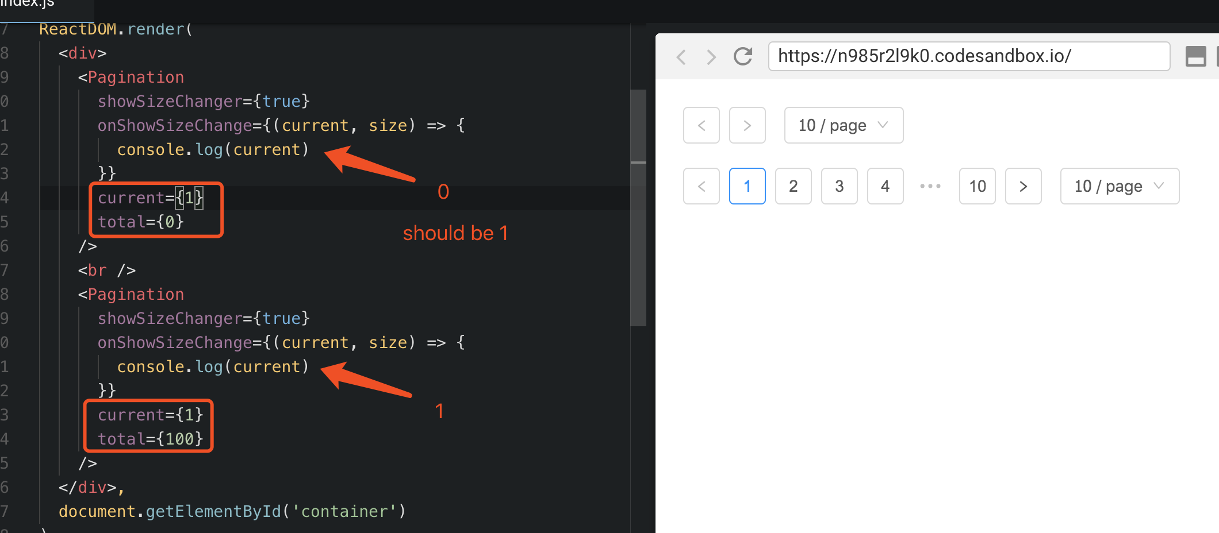Click the responsive preview device icon
This screenshot has width=1219, height=533.
click(x=1197, y=56)
